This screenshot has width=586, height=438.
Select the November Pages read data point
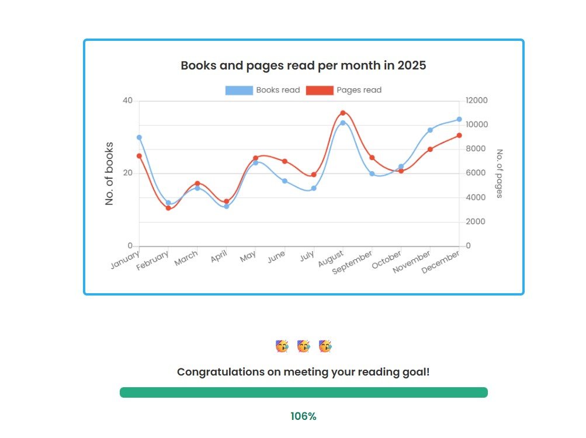(430, 150)
